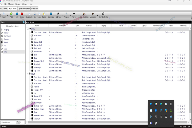Click the Microsoft Edge tray icon
Image resolution: width=192 pixels, height=128 pixels.
(x=161, y=104)
